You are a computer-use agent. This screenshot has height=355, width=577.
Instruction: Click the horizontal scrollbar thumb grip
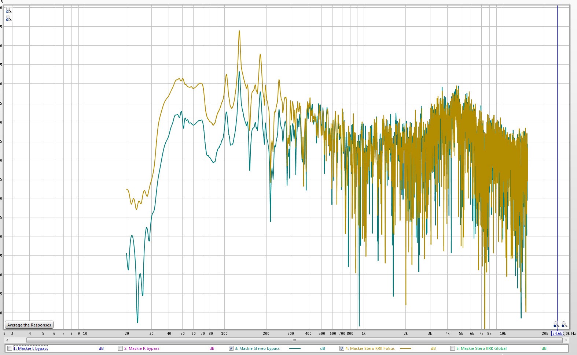coord(294,340)
